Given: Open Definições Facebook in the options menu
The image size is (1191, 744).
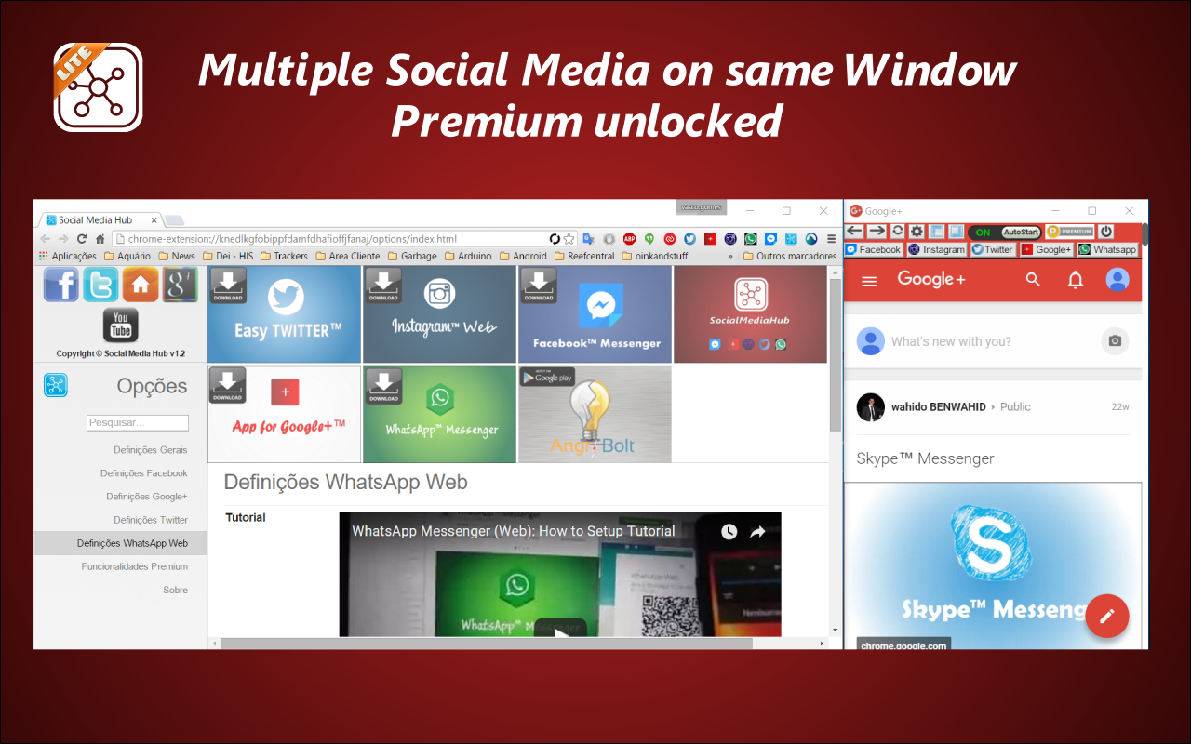Looking at the screenshot, I should (x=144, y=473).
